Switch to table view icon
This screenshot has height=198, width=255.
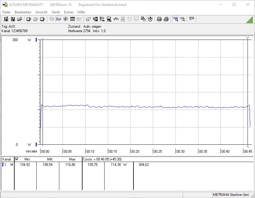point(72,19)
